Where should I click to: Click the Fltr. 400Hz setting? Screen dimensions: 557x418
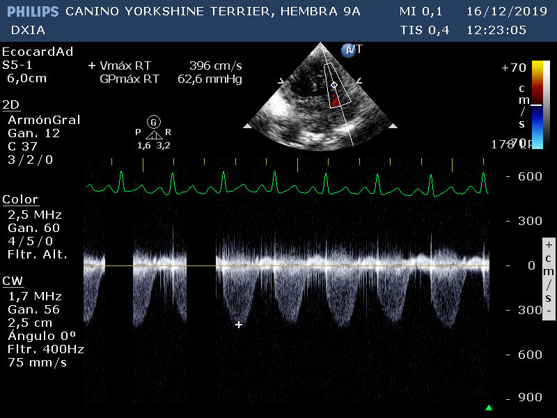pyautogui.click(x=39, y=349)
